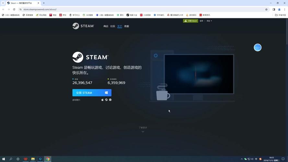The width and height of the screenshot is (288, 162).
Task: Switch to Chrome on the taskbar
Action: 48,159
